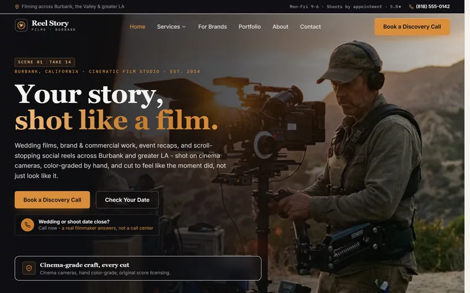
Task: Click the shield icon in Cinema-grade craft card
Action: click(29, 268)
